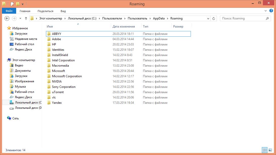Switch to large thumbnails view icon

pos(270,150)
